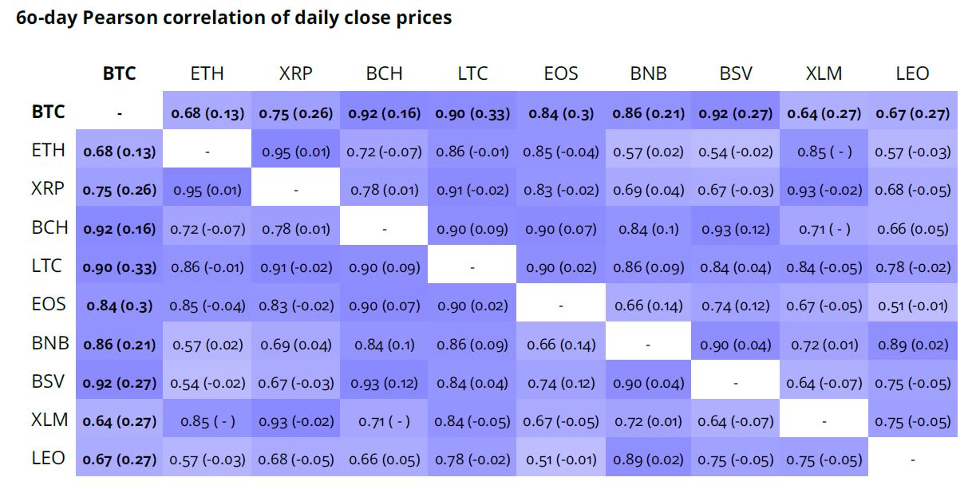Click the empty diagonal cell in BCH row
This screenshot has height=489, width=976.
click(384, 229)
